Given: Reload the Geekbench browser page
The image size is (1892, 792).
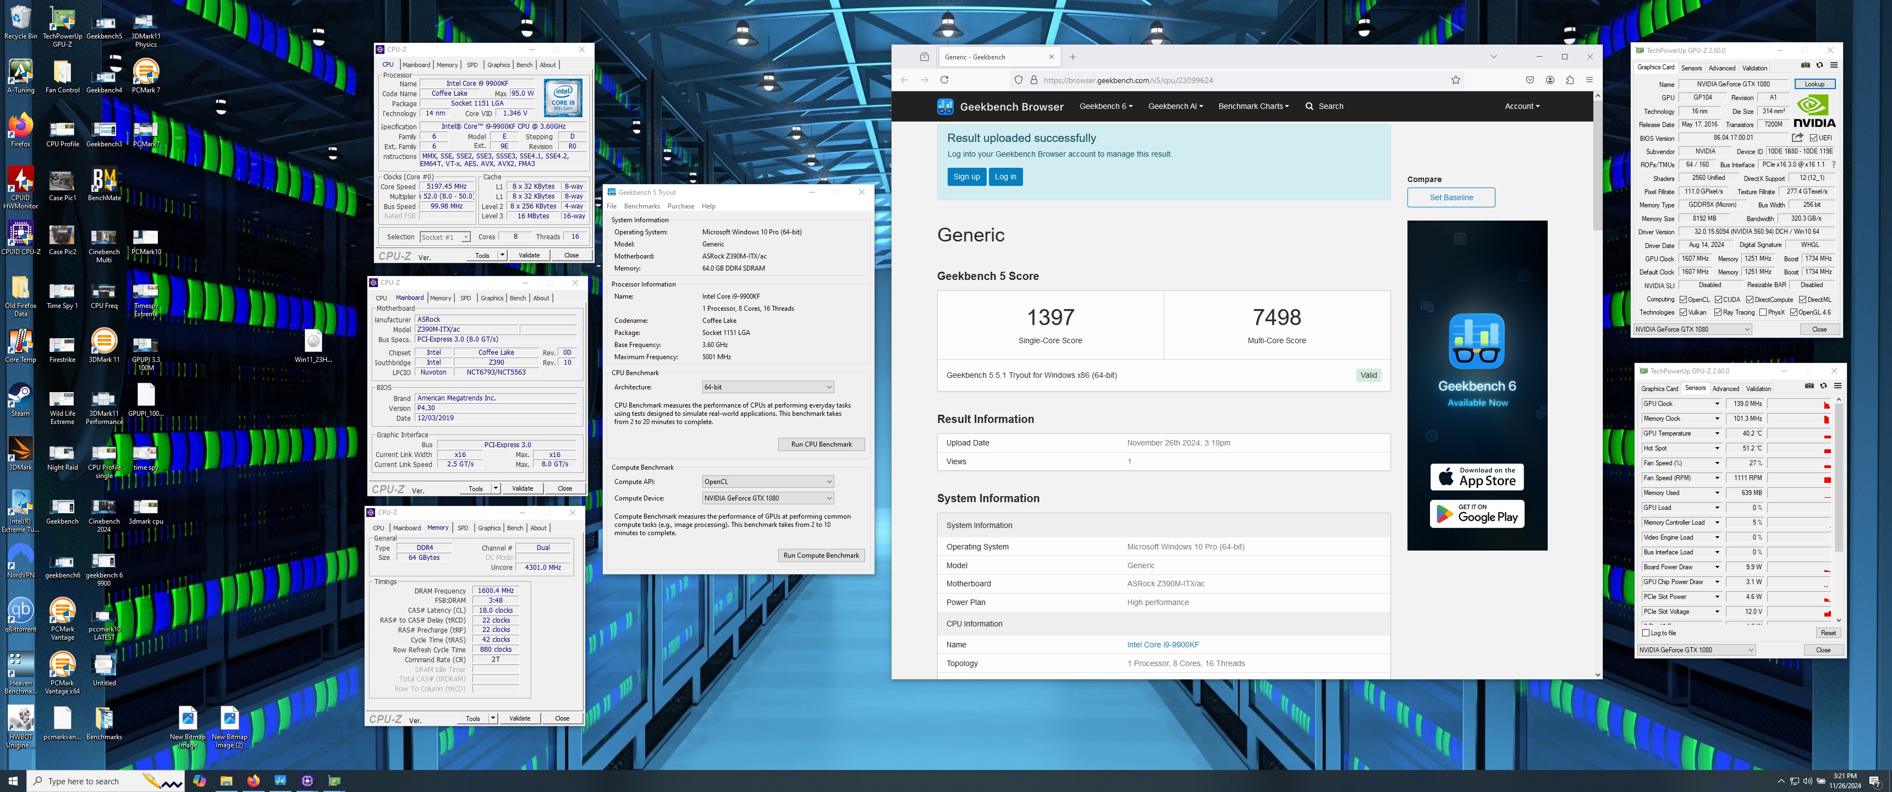Looking at the screenshot, I should click(x=944, y=80).
